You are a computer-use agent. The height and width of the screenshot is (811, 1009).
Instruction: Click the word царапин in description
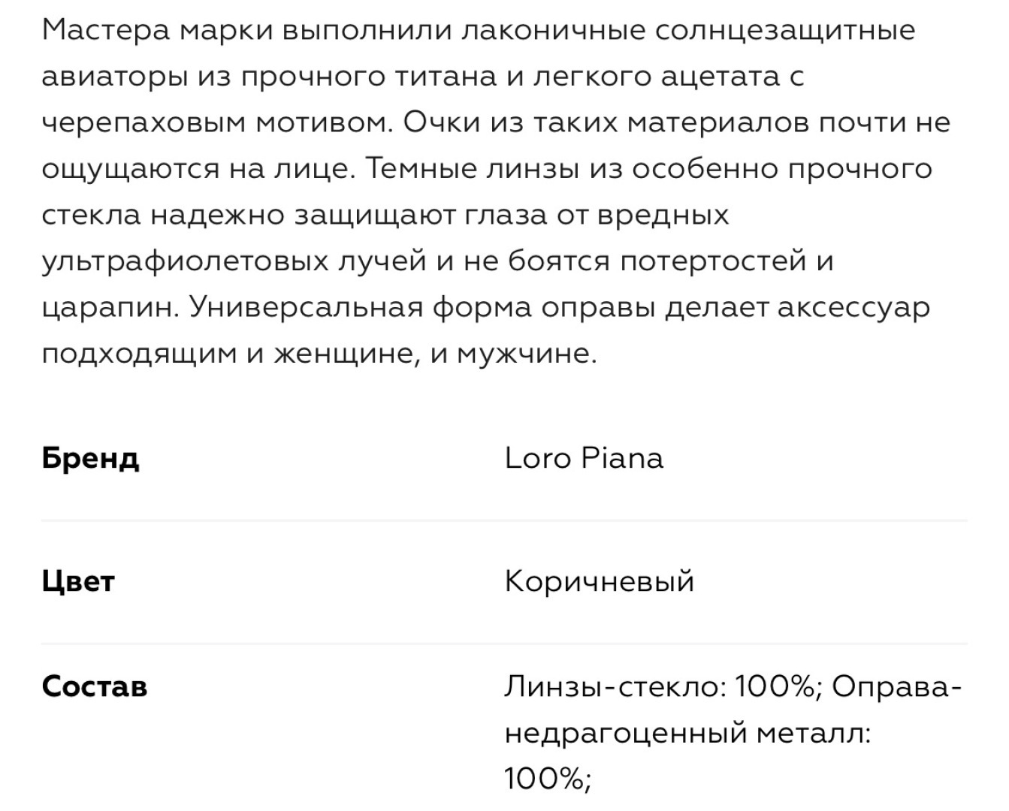pyautogui.click(x=107, y=308)
